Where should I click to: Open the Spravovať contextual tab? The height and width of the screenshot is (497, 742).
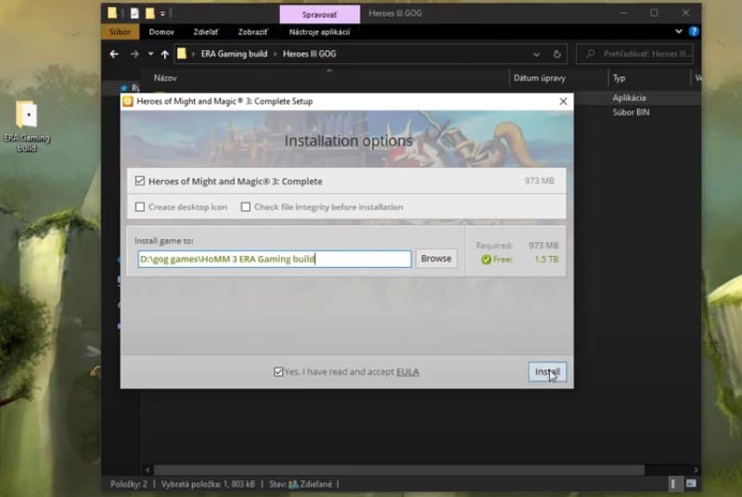[x=319, y=15]
